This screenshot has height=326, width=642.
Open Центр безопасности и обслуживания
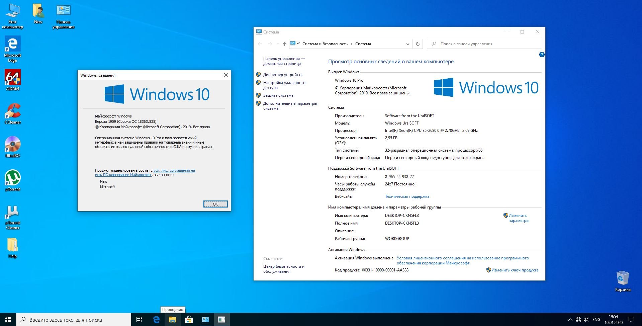click(x=284, y=269)
